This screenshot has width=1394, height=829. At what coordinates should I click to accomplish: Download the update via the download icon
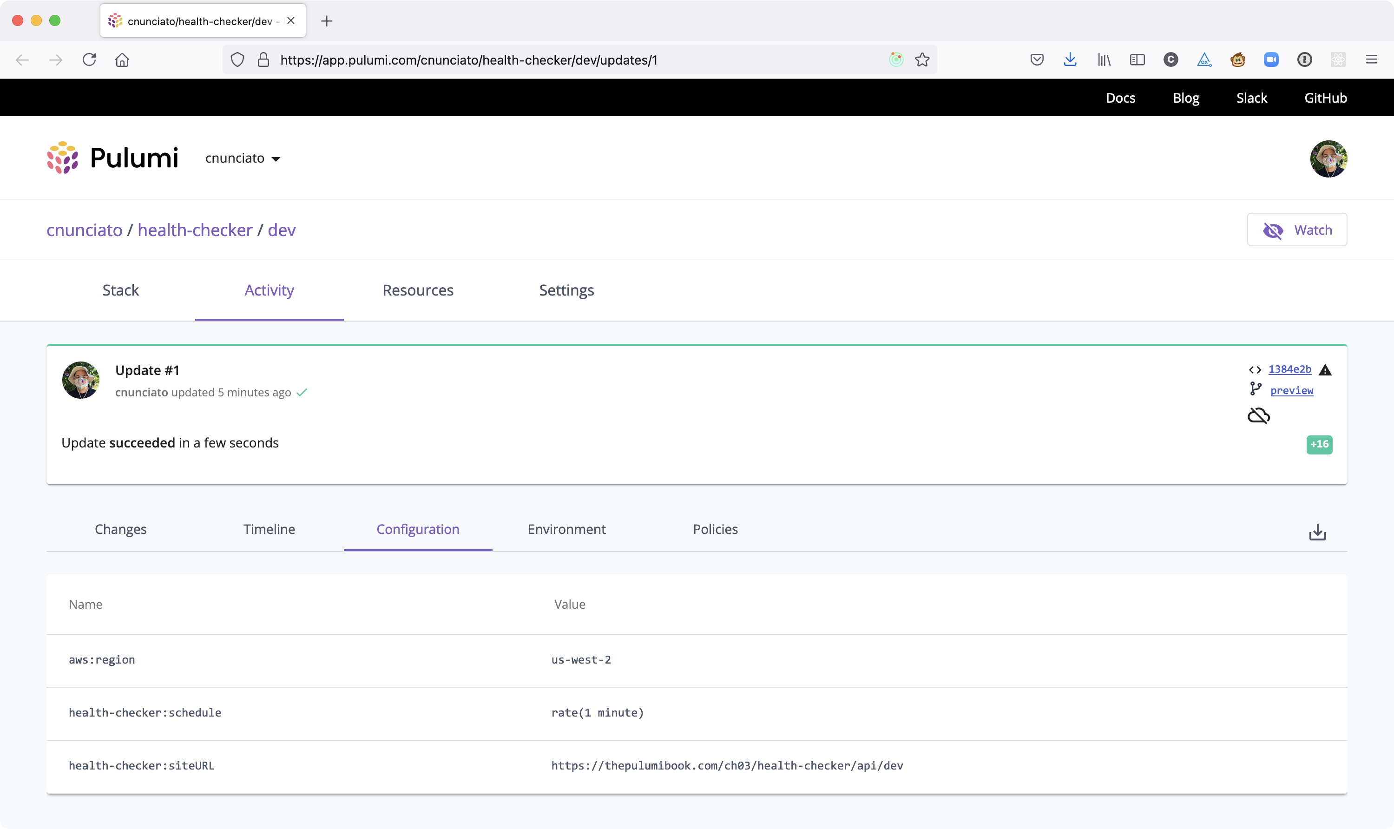[1317, 533]
